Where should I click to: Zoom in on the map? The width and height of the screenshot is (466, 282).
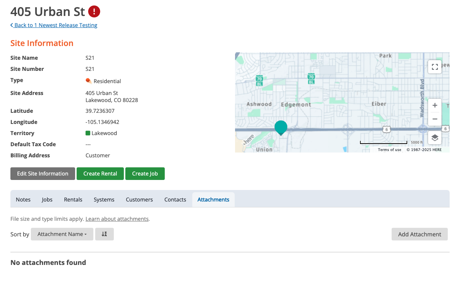pyautogui.click(x=435, y=105)
